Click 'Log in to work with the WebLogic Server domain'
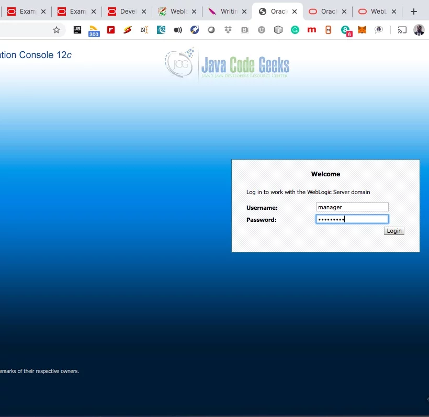This screenshot has height=417, width=429. click(x=308, y=192)
